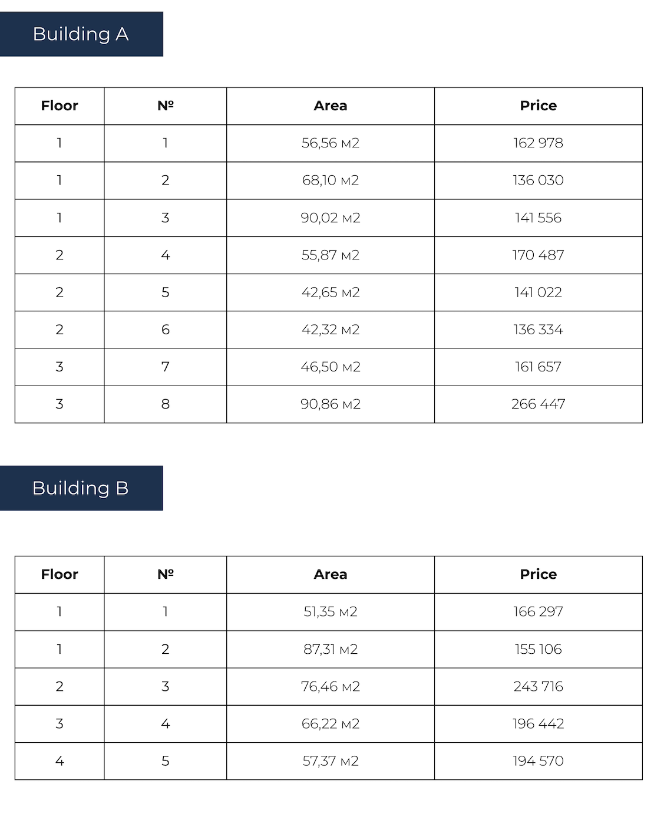Click area cell 55,87 м2
This screenshot has width=654, height=823.
pos(331,255)
